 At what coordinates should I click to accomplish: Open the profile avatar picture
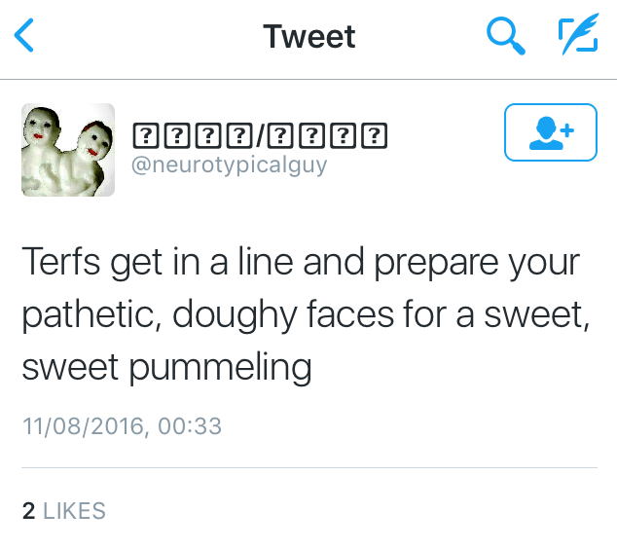pos(68,150)
